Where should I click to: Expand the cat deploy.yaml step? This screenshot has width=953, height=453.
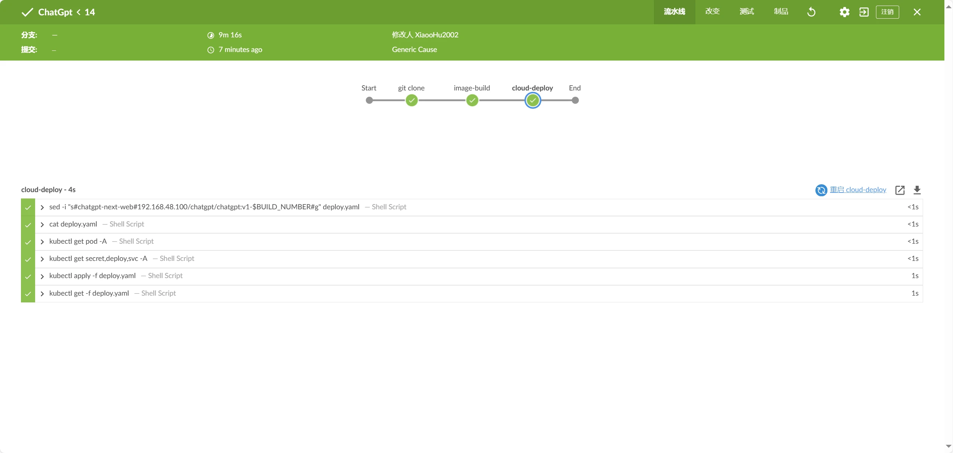pos(42,225)
